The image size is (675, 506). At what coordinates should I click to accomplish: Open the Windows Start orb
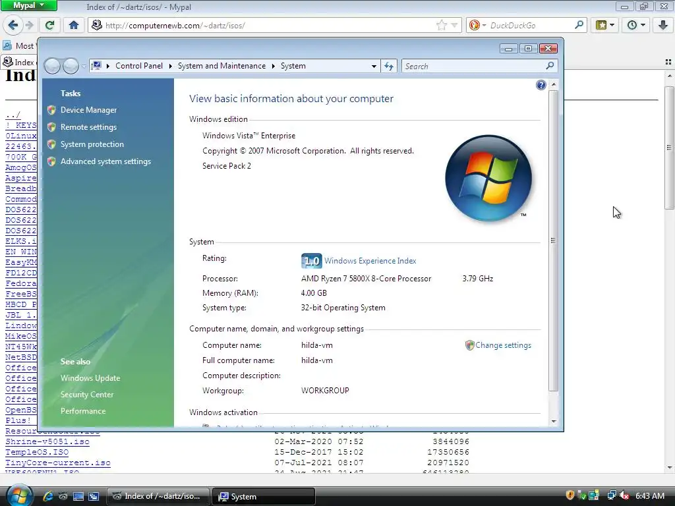coord(19,495)
